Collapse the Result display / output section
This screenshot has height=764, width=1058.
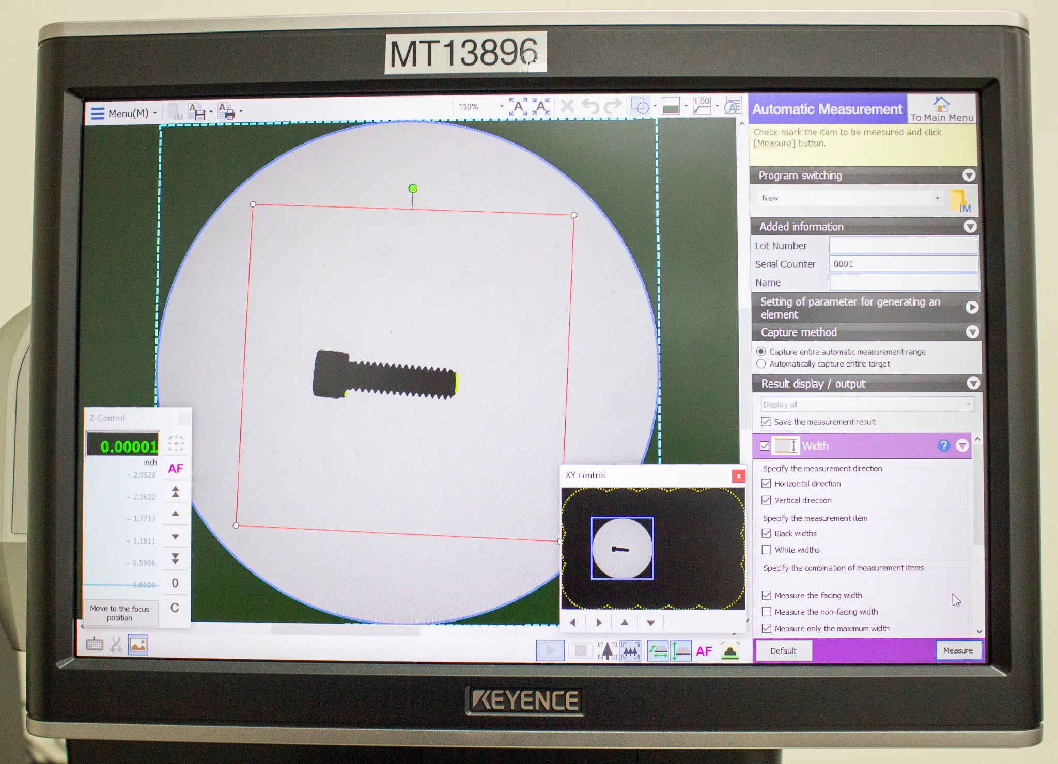coord(973,384)
